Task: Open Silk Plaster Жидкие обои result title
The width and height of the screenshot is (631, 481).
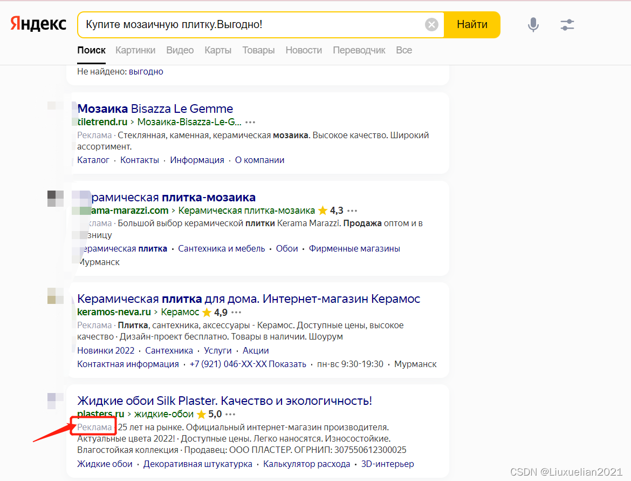Action: pyautogui.click(x=224, y=401)
